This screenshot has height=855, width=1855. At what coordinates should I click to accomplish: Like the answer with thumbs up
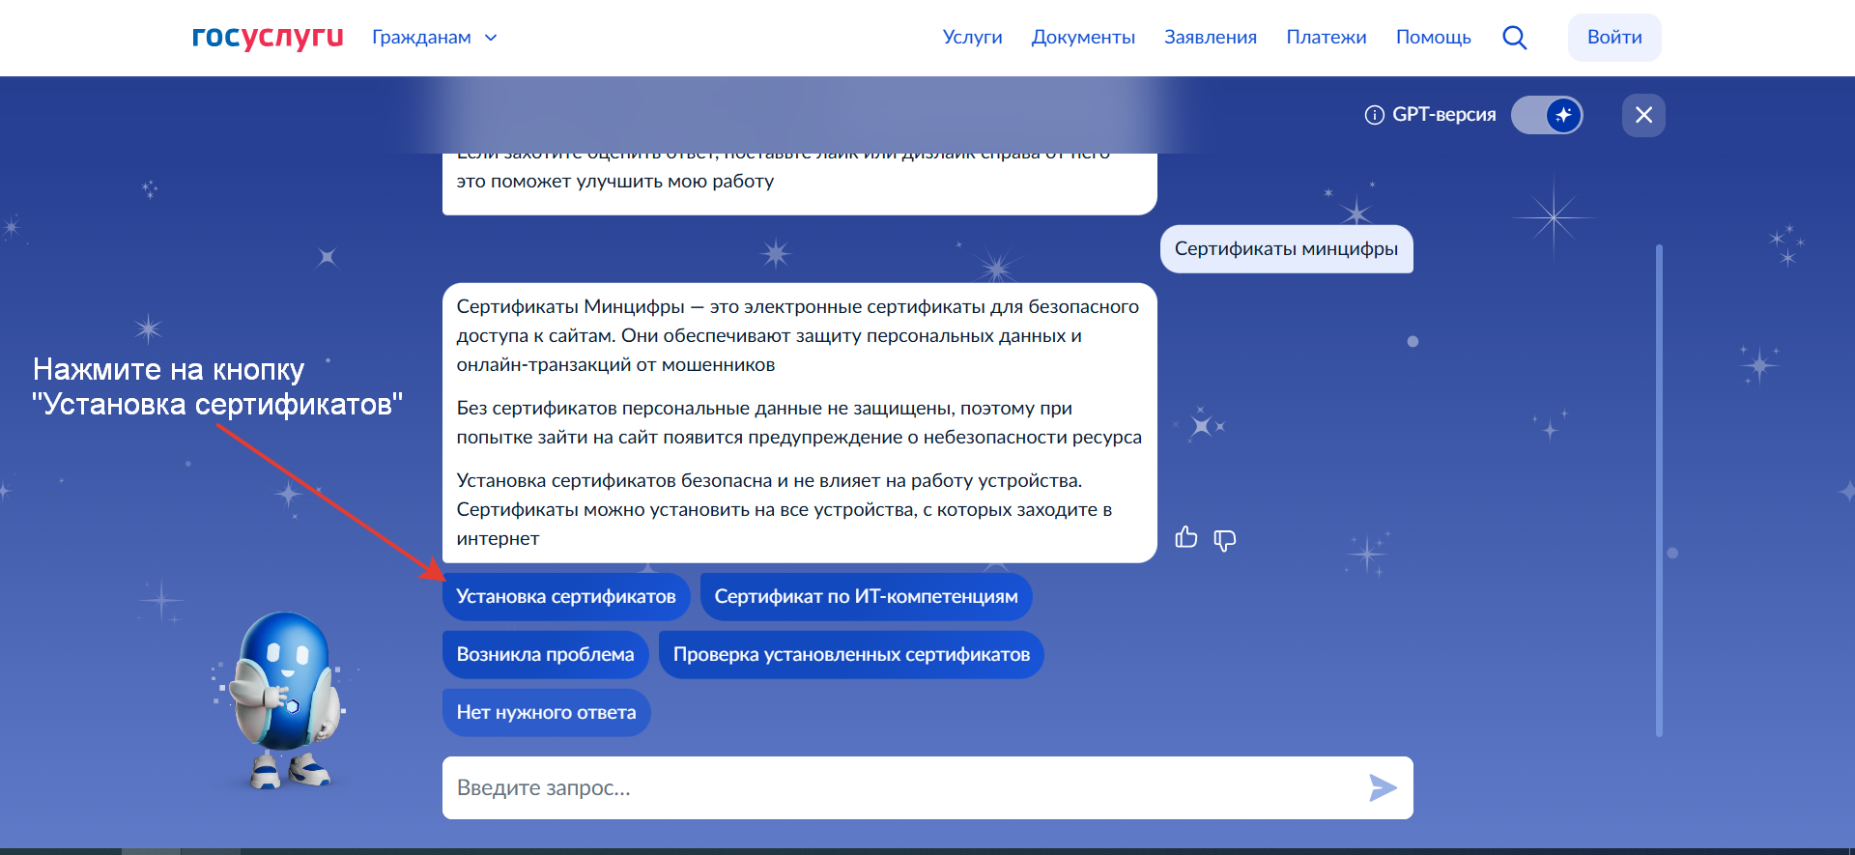click(1185, 538)
